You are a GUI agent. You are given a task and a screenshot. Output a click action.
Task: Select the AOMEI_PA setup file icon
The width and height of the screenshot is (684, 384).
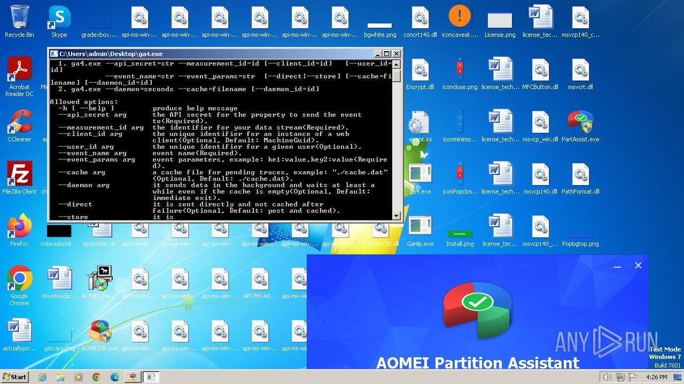tap(99, 283)
